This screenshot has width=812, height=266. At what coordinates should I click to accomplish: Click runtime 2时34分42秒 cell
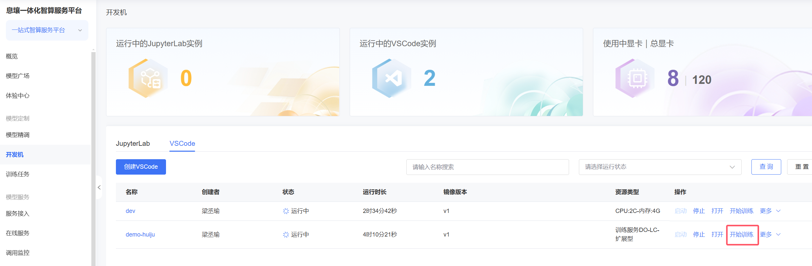point(380,211)
